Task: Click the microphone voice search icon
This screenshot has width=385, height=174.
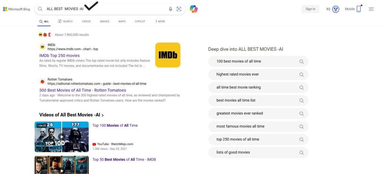Action: pyautogui.click(x=171, y=9)
